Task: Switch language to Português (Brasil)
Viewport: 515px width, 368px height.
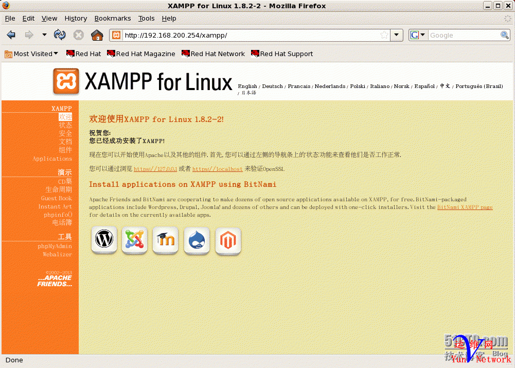Action: [x=479, y=86]
